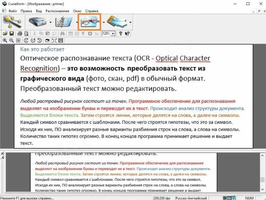The image size is (266, 200).
Task: Open the dropdown arrow beside the markup icon
Action: pyautogui.click(x=77, y=22)
